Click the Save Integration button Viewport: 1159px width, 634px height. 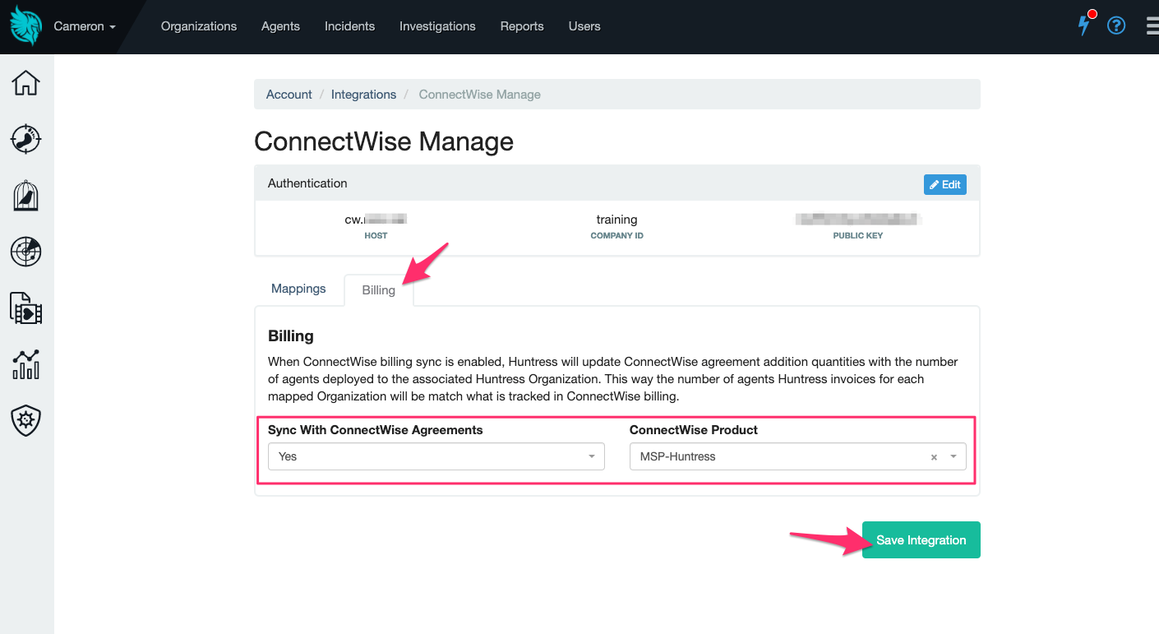coord(921,540)
